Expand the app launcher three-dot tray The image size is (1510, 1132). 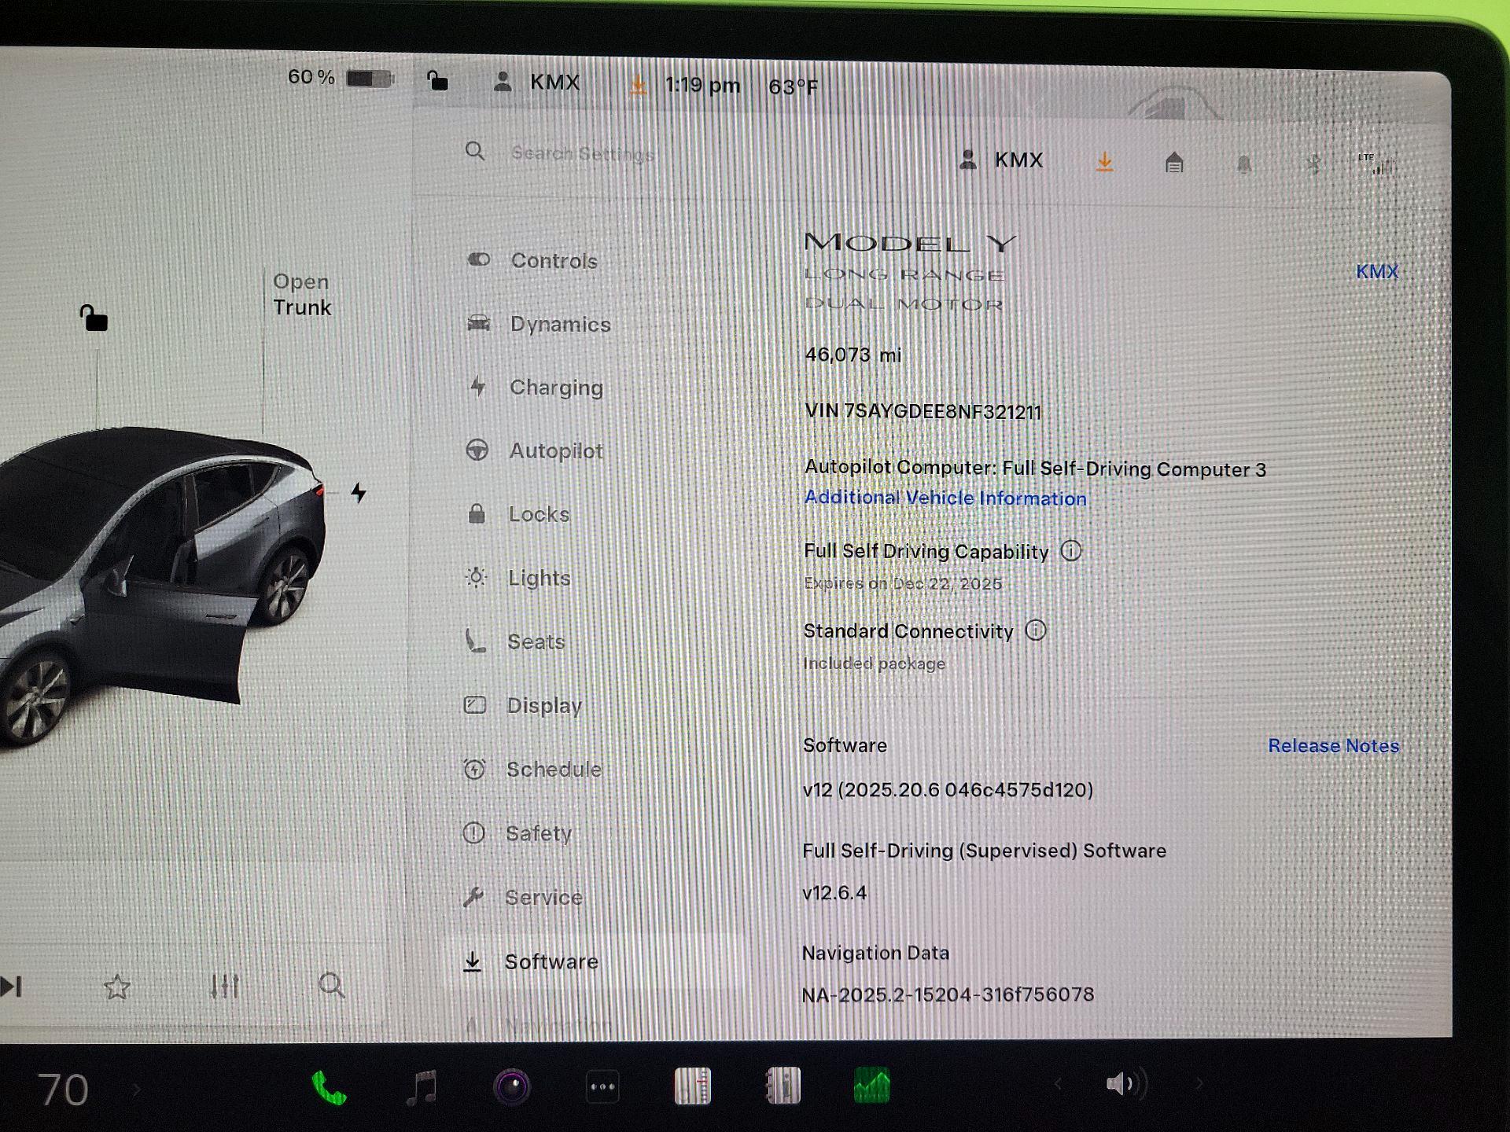tap(602, 1085)
